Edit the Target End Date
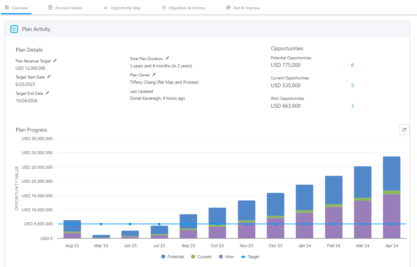The height and width of the screenshot is (267, 417). (x=47, y=93)
